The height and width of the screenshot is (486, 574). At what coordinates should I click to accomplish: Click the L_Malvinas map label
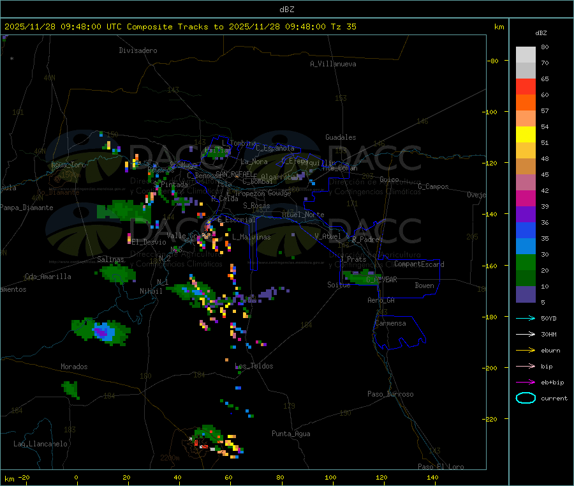(251, 237)
